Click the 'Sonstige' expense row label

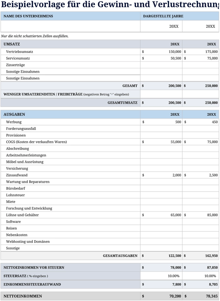tap(13, 248)
